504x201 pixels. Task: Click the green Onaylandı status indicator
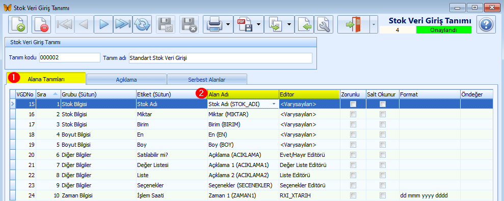point(443,30)
